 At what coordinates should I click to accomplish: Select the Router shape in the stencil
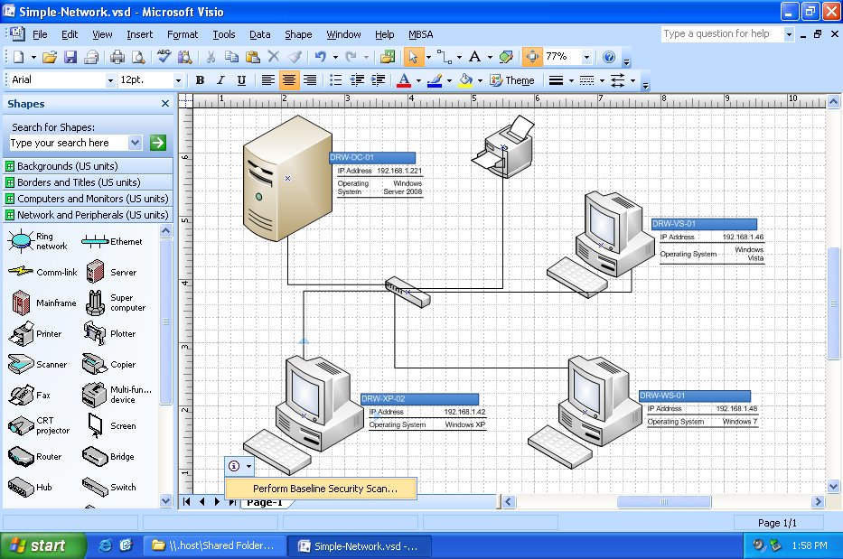tap(20, 456)
